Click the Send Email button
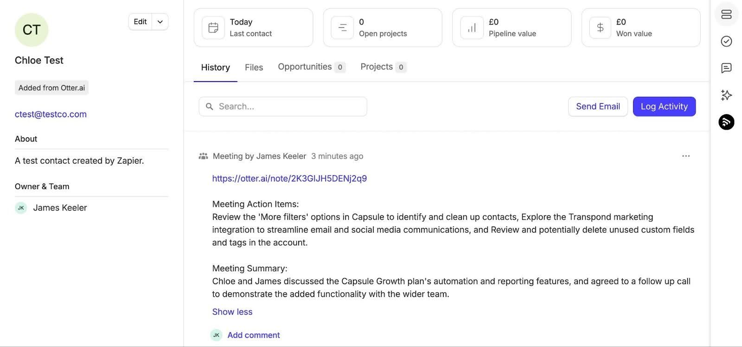 [x=598, y=107]
